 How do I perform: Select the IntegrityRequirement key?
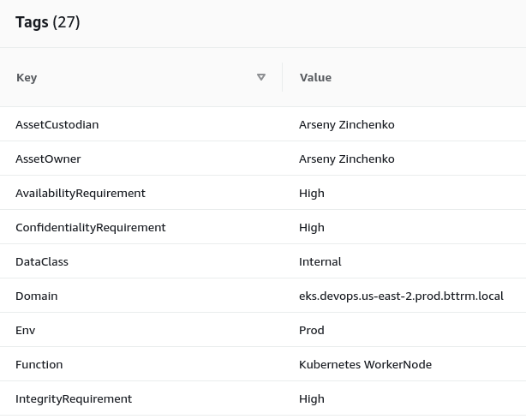74,399
